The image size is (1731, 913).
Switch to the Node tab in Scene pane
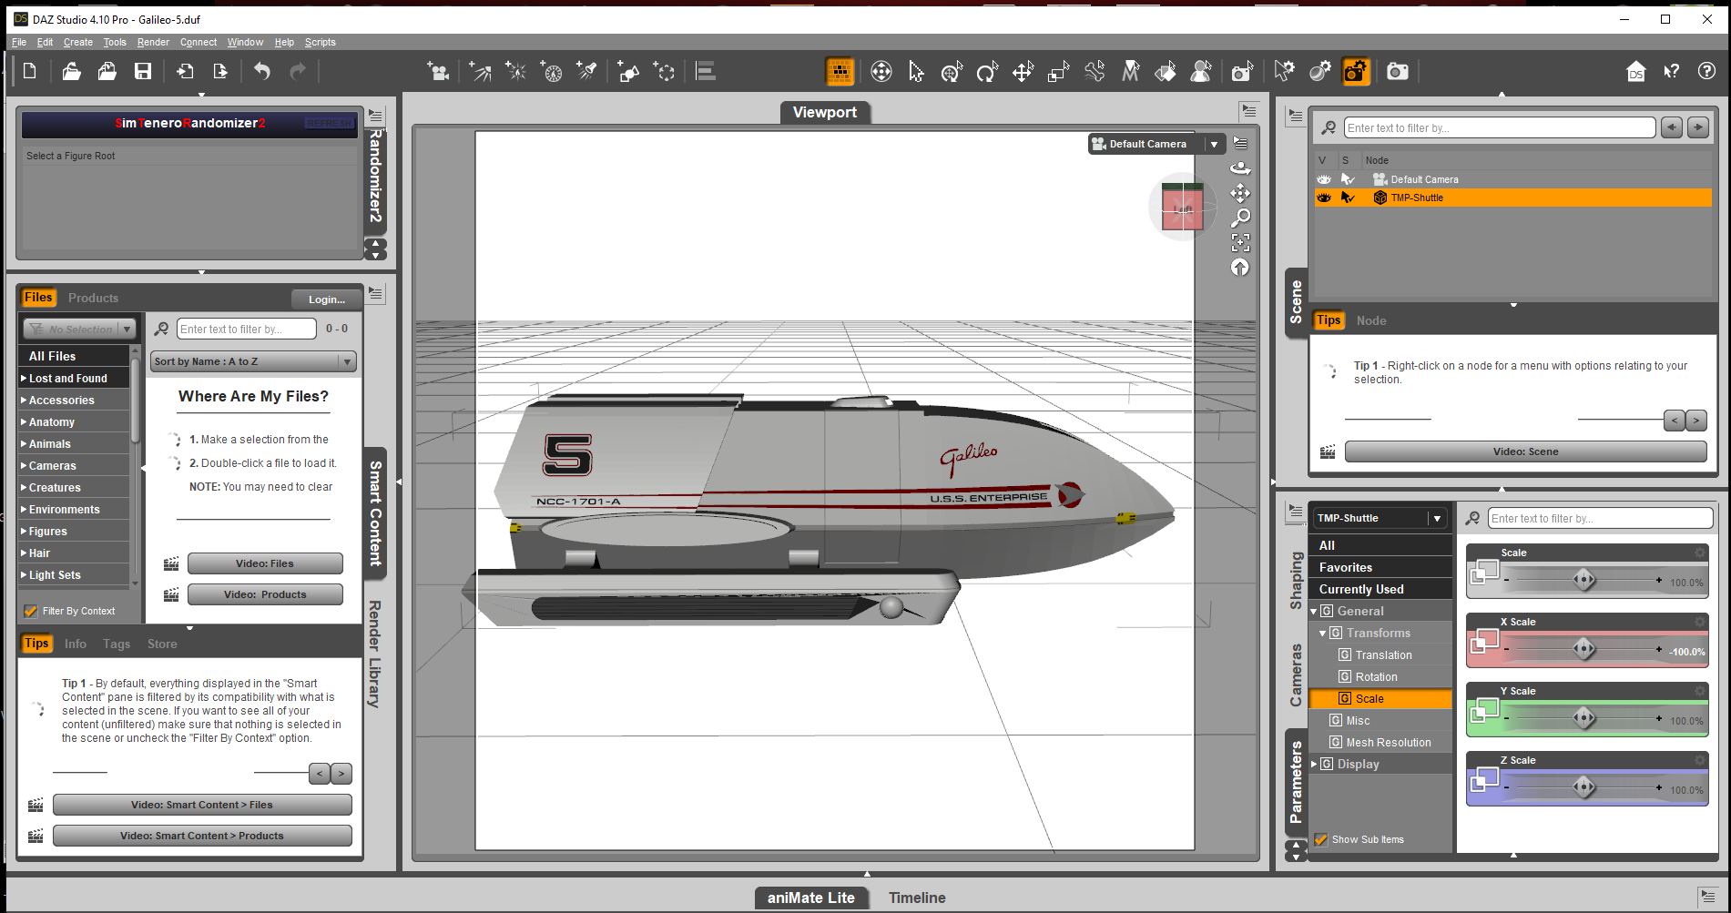1371,320
